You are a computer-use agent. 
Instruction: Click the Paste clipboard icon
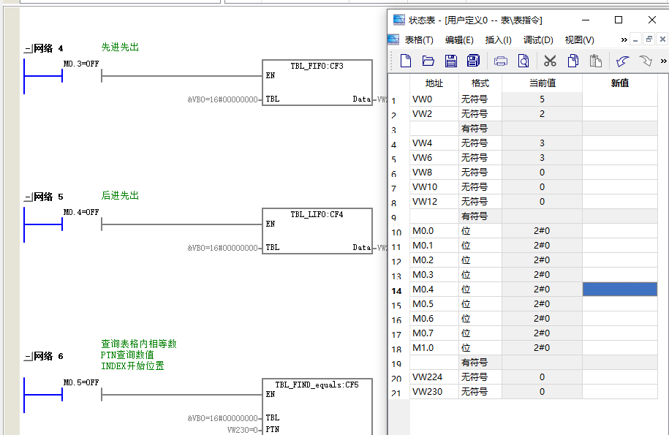(596, 61)
